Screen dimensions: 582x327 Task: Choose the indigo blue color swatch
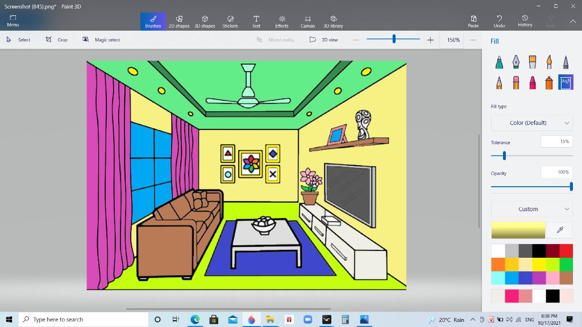pyautogui.click(x=525, y=278)
